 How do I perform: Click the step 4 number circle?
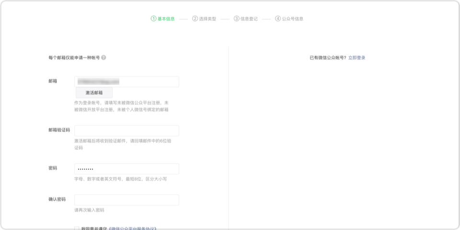point(278,19)
